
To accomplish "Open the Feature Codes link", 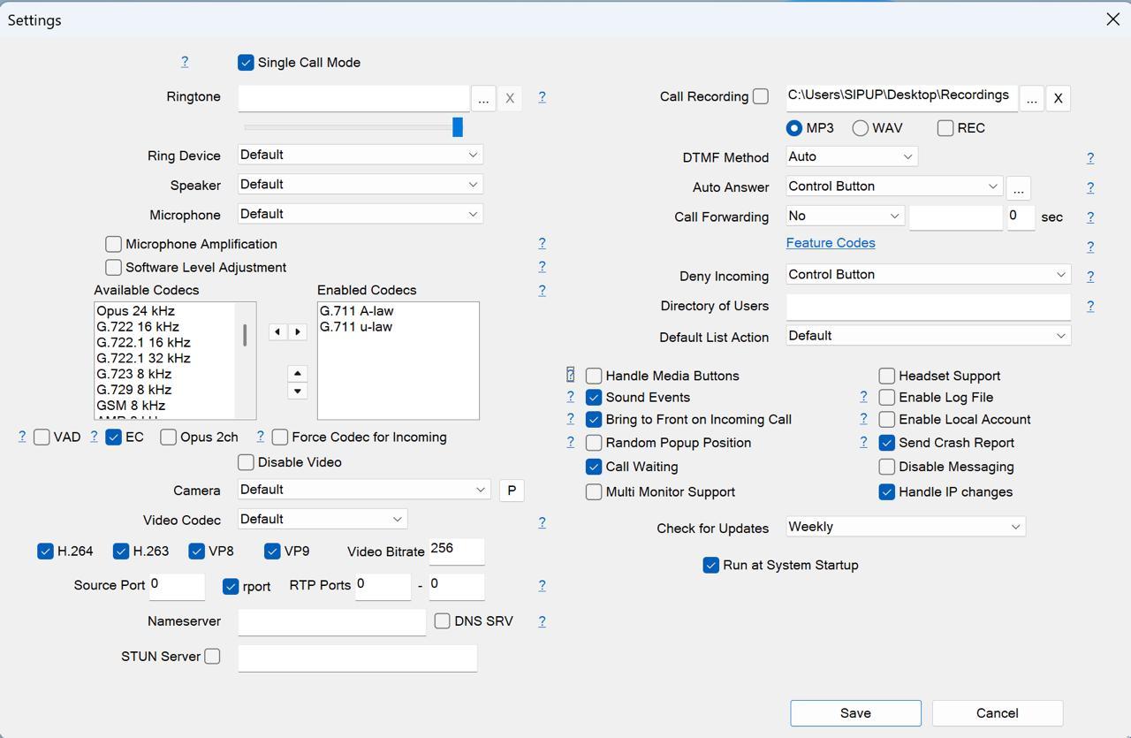I will point(831,243).
